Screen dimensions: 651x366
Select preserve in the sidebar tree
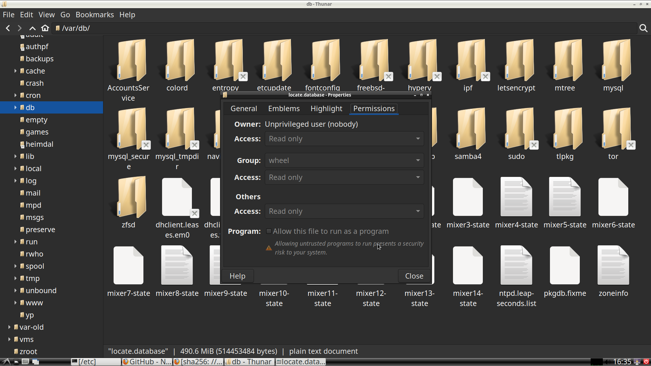pyautogui.click(x=40, y=229)
